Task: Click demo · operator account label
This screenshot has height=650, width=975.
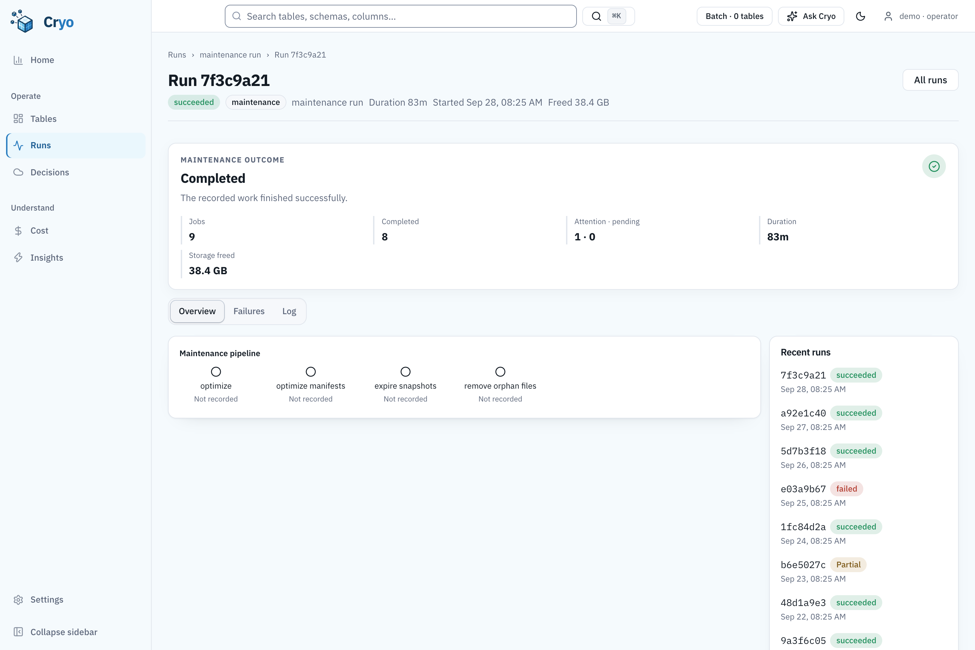Action: [x=929, y=16]
